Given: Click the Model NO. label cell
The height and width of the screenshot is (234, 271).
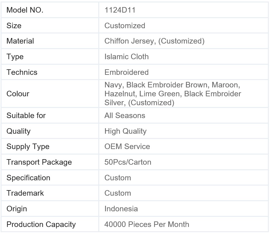Looking at the screenshot, I should [25, 10].
